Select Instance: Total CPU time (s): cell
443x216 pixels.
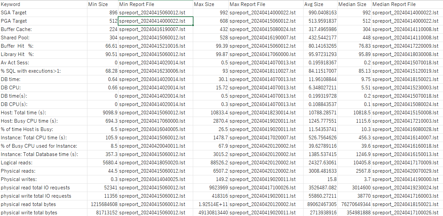point(44,138)
